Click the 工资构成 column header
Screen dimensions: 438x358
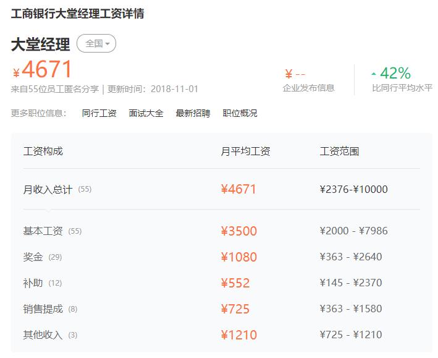coord(43,151)
